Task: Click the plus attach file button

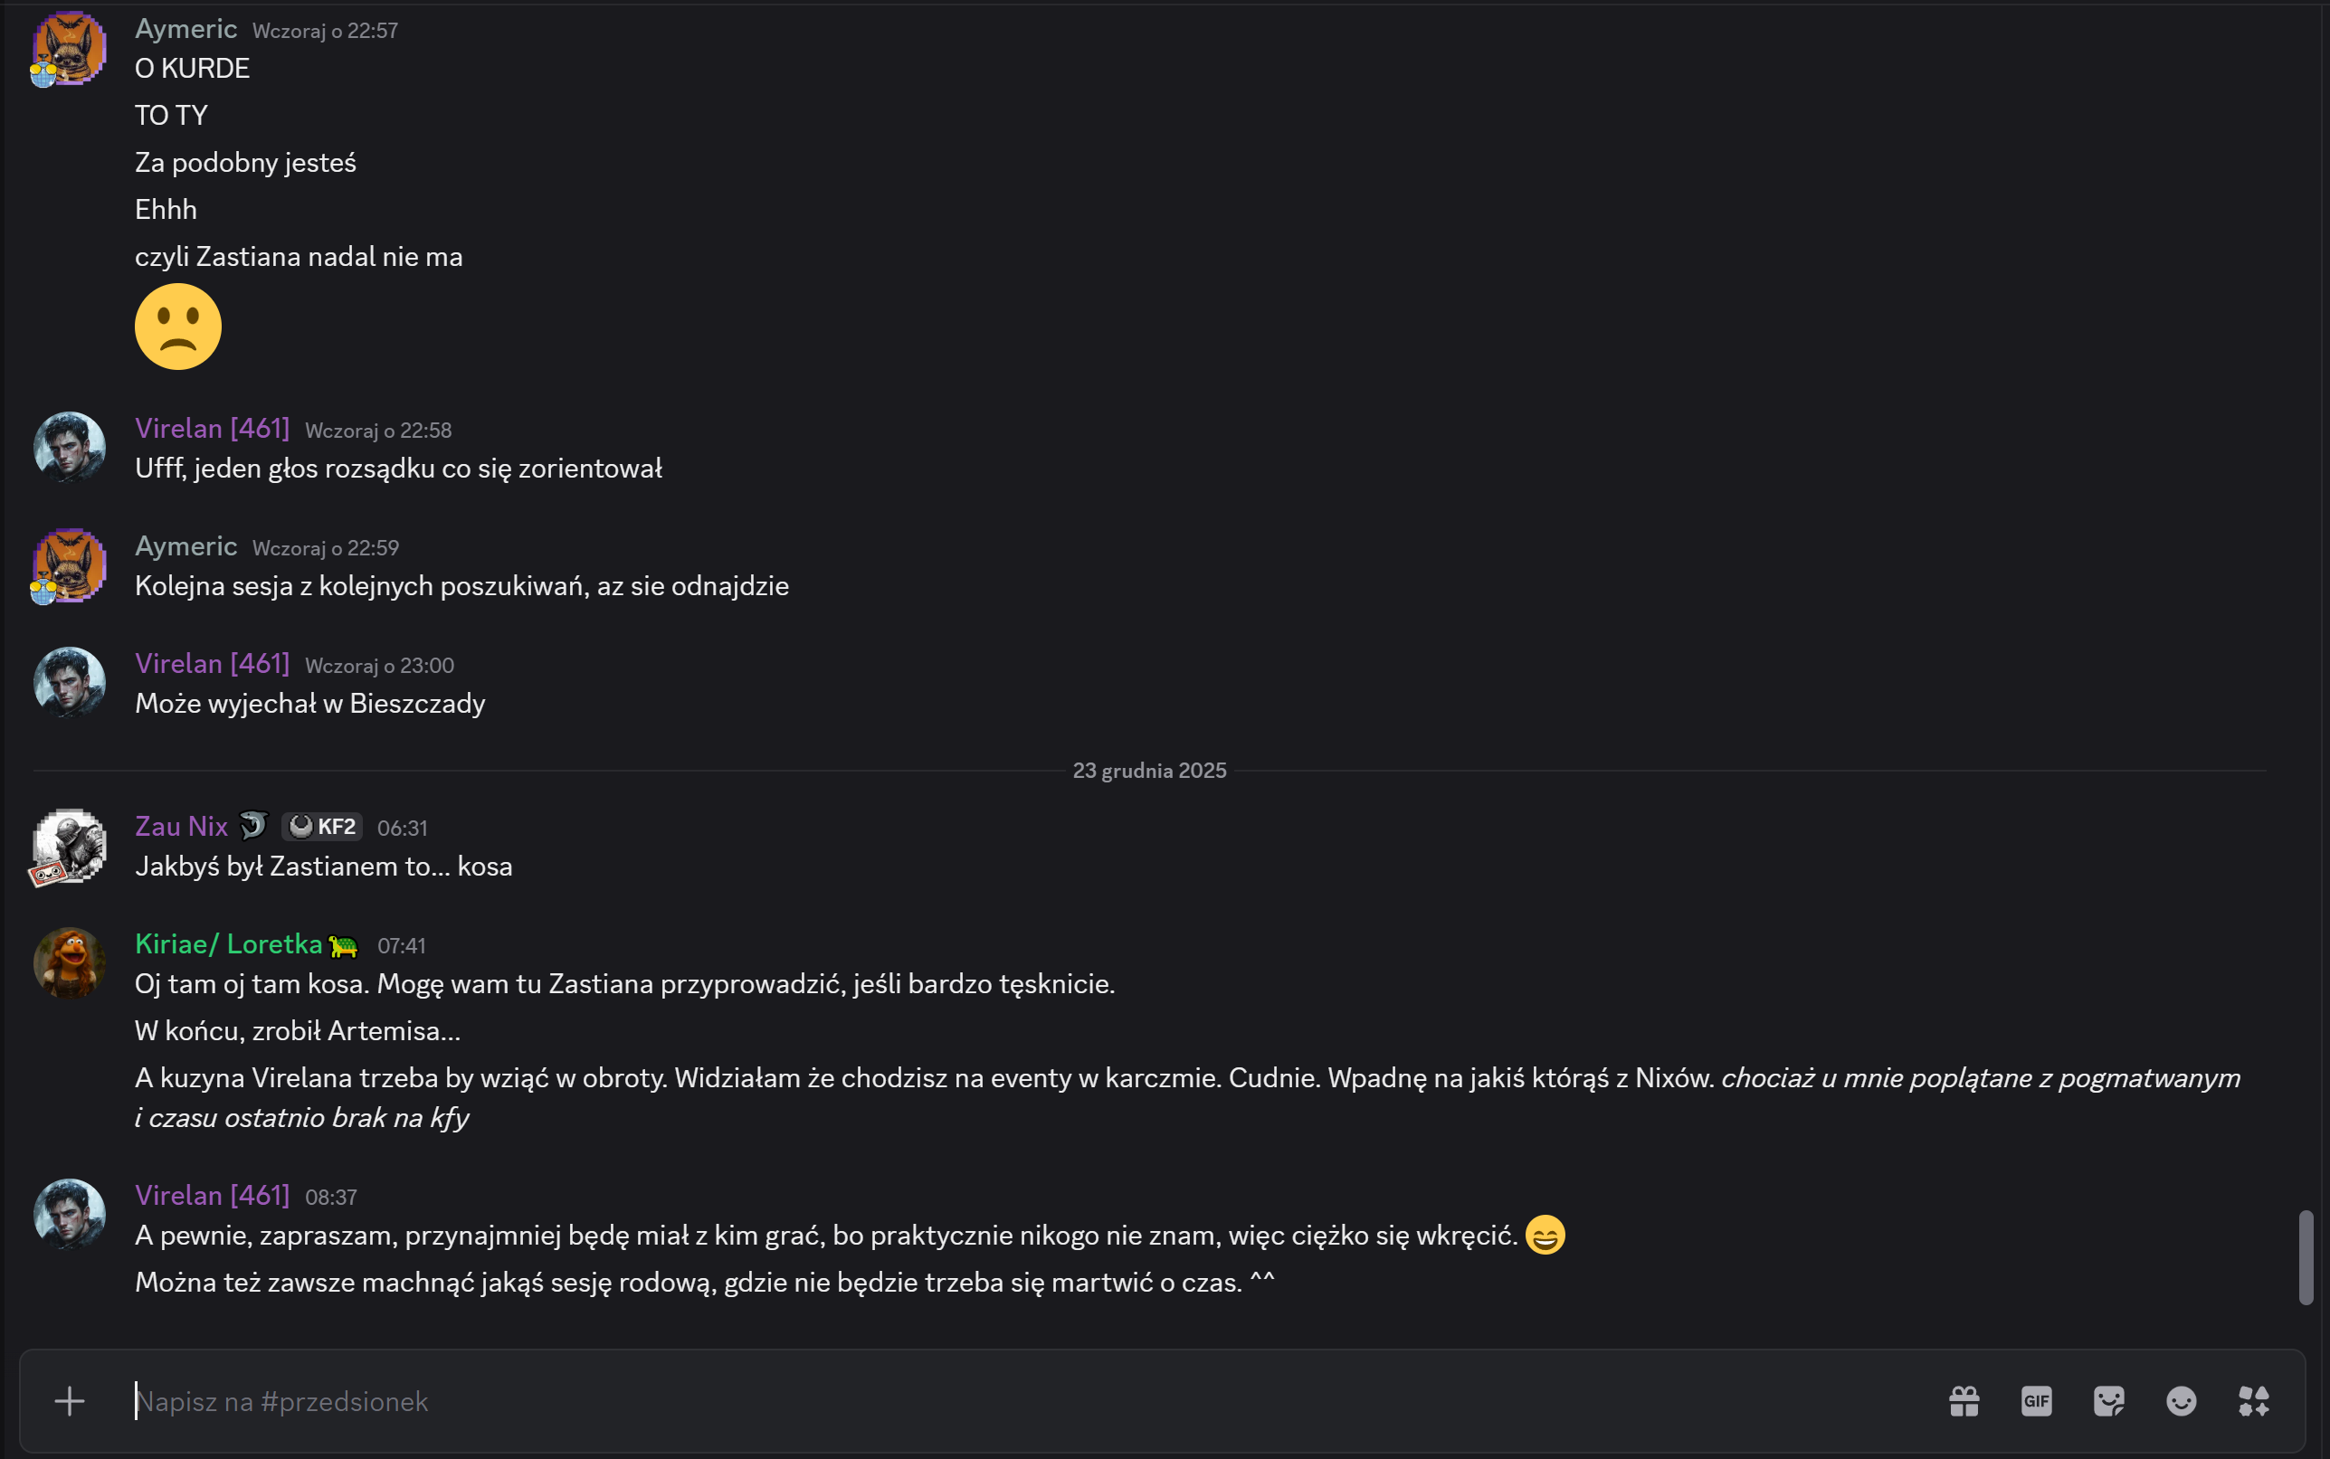Action: tap(70, 1401)
